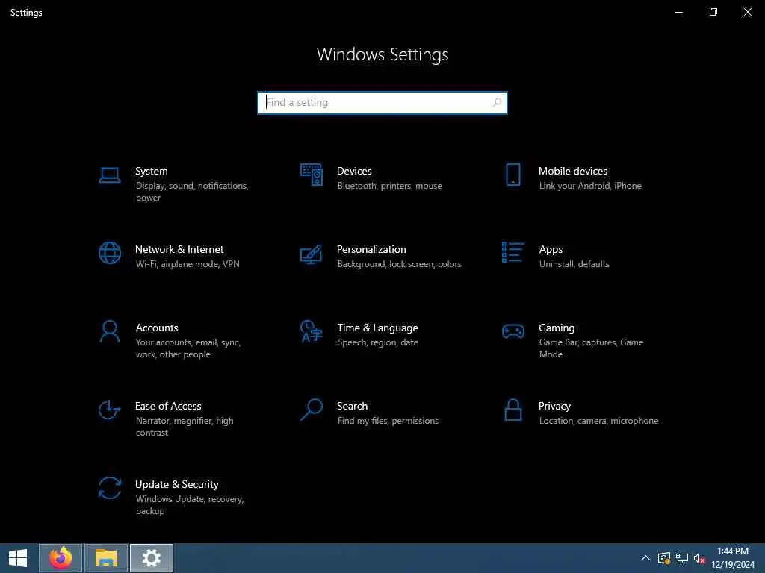This screenshot has height=573, width=765.
Task: Open File Explorer from the taskbar
Action: coord(106,558)
